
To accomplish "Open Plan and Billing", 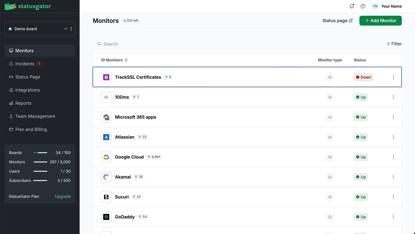I will tap(40, 129).
